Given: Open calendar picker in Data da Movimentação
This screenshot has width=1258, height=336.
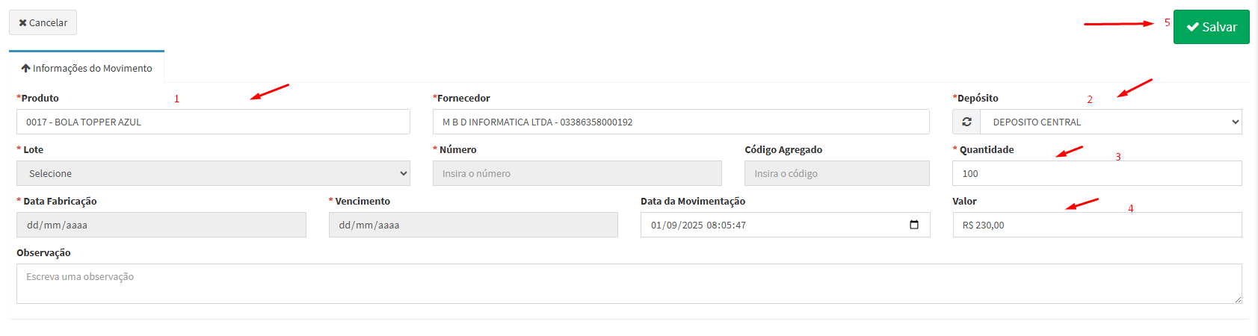Looking at the screenshot, I should pyautogui.click(x=914, y=225).
